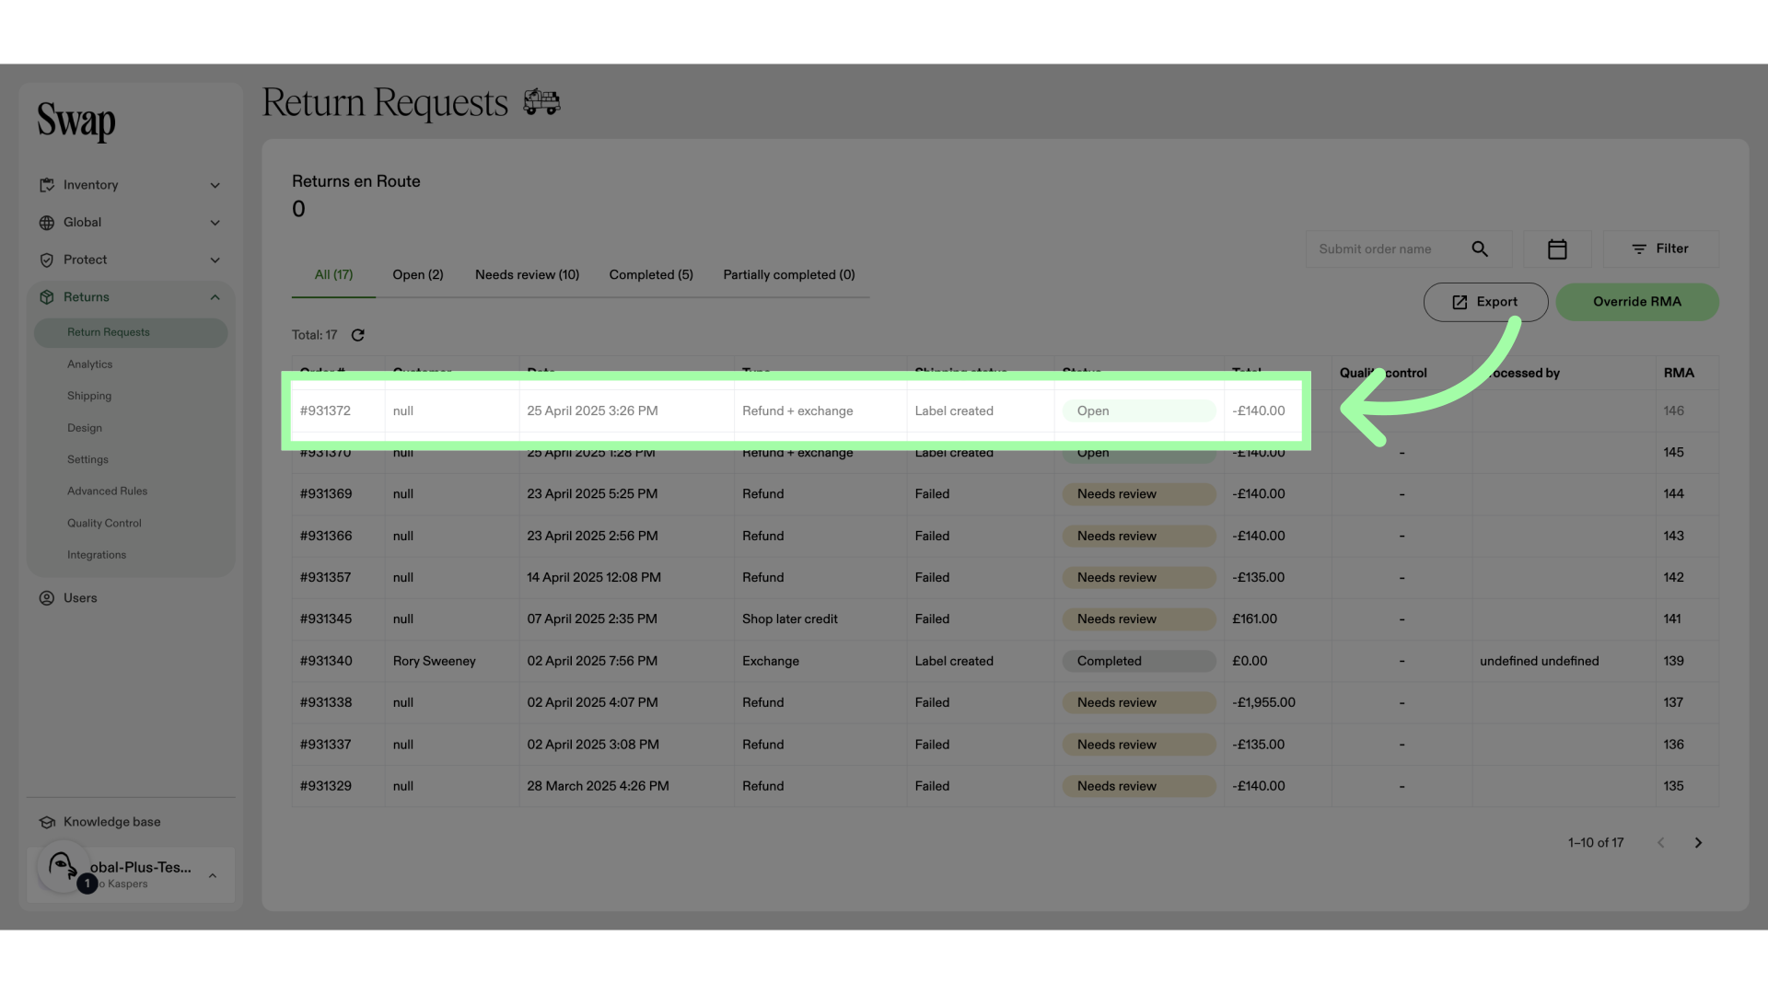Open Shipping in the sidebar
The image size is (1768, 994).
coord(89,396)
